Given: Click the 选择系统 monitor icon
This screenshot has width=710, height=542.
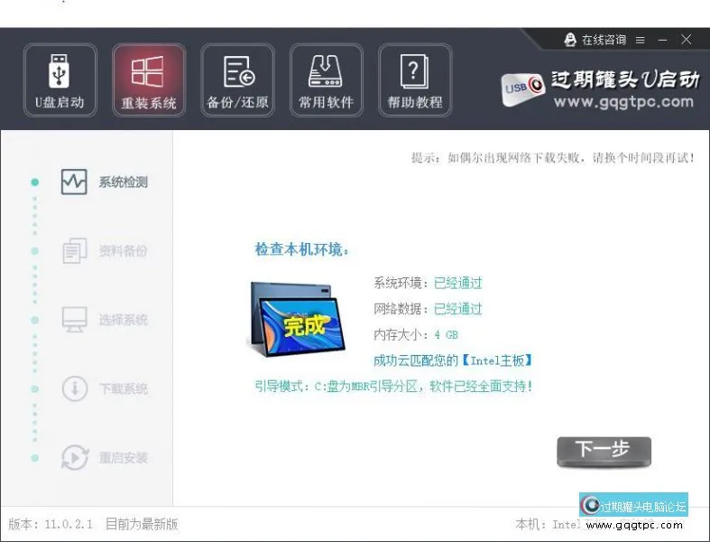Looking at the screenshot, I should (x=74, y=320).
